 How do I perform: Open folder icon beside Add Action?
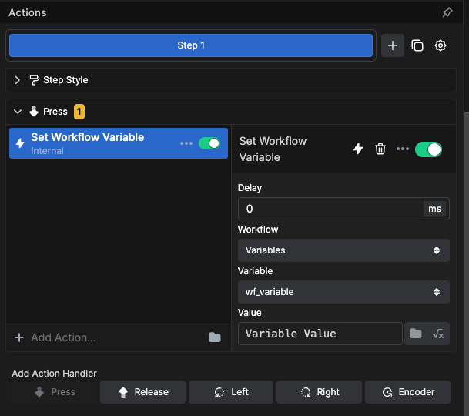coord(215,337)
